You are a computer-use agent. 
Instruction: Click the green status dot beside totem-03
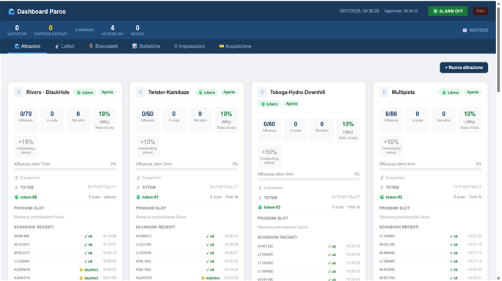261,208
